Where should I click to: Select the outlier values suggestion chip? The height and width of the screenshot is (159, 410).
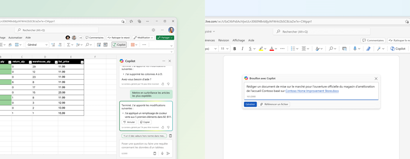144,136
